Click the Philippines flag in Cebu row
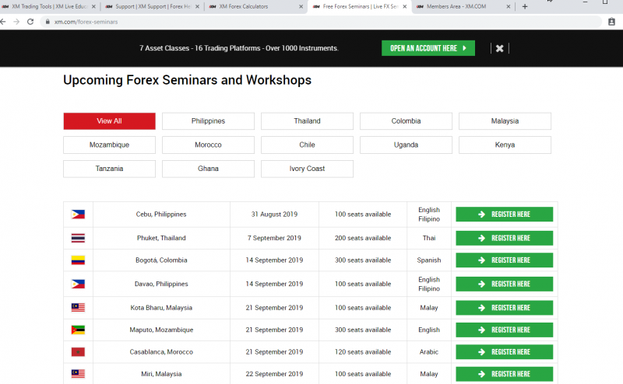Image resolution: width=623 pixels, height=384 pixels. 78,215
